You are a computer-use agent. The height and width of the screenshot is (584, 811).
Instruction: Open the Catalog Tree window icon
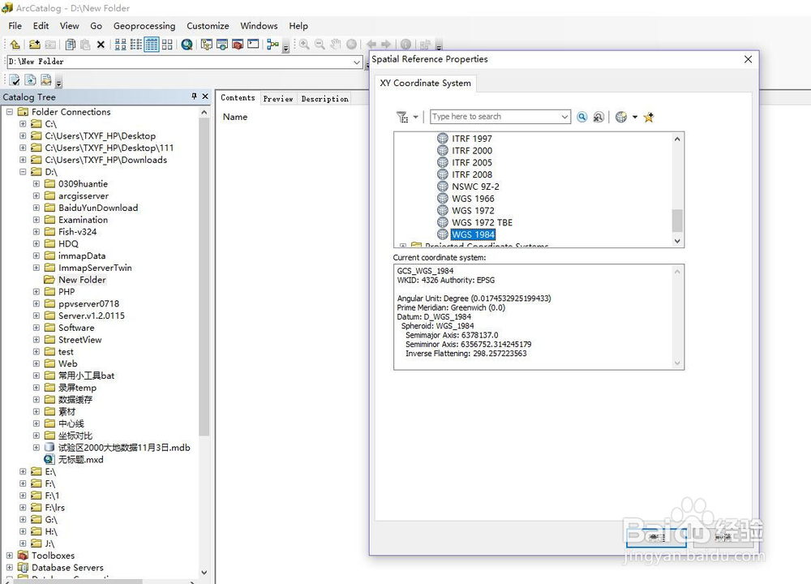click(x=207, y=45)
